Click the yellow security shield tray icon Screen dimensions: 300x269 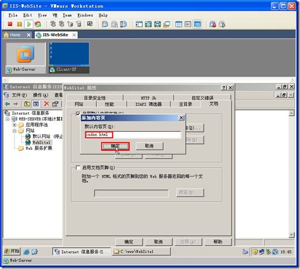(x=255, y=252)
